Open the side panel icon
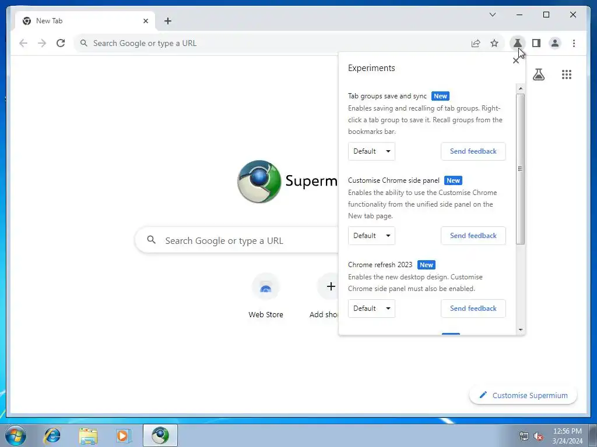Viewport: 597px width, 447px height. click(536, 43)
